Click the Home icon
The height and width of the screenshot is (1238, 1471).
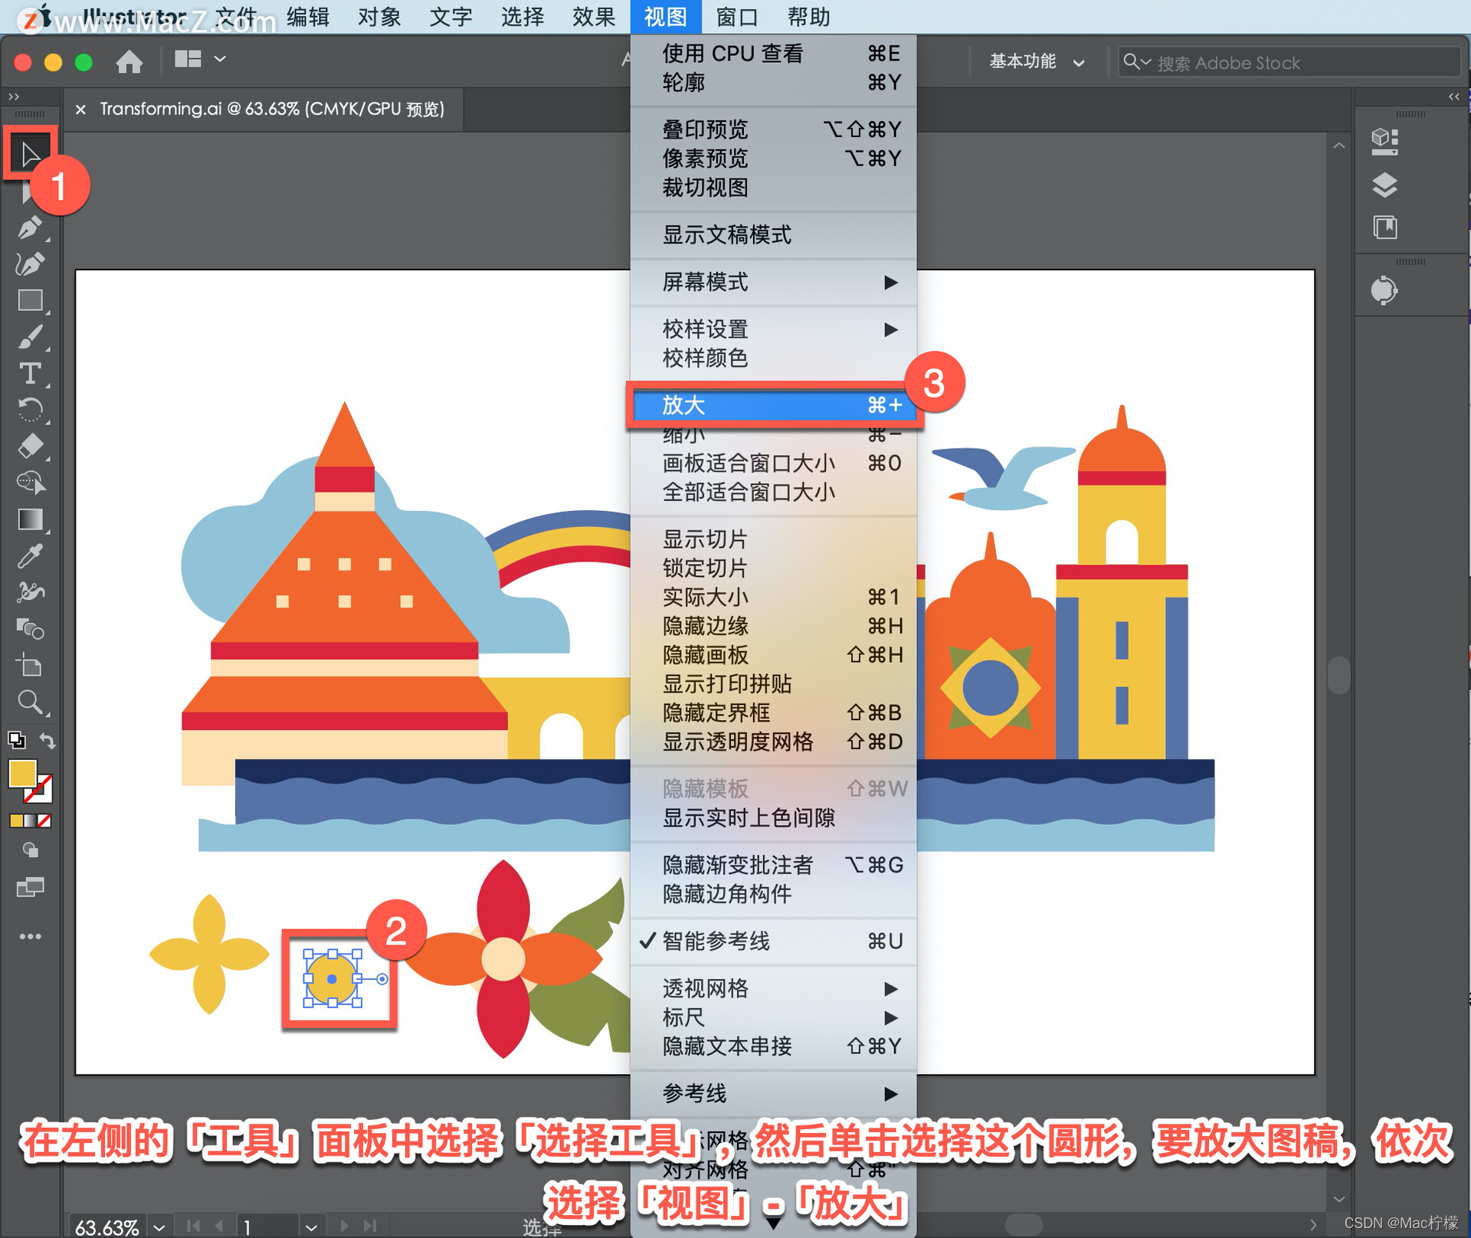(129, 61)
